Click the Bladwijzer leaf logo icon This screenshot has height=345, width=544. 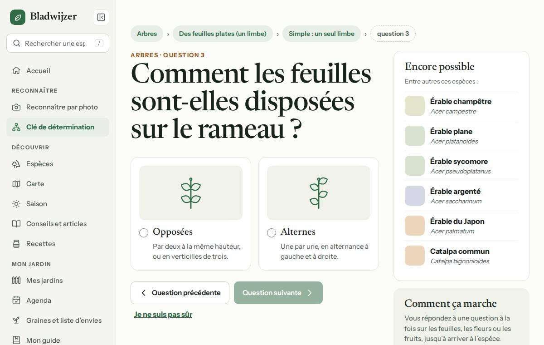pyautogui.click(x=18, y=17)
